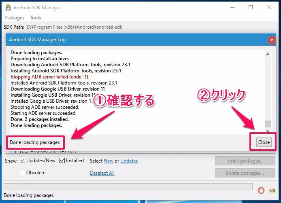Click the SDK Path value text
This screenshot has width=281, height=203.
(75, 27)
